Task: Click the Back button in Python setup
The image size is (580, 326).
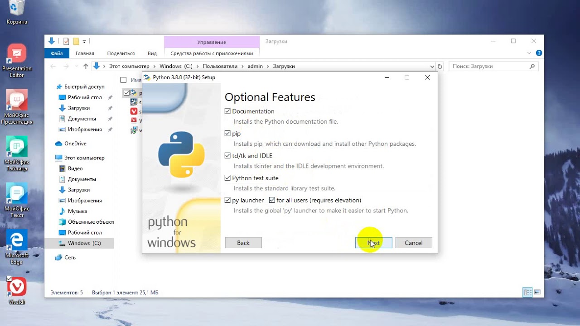Action: pos(243,243)
